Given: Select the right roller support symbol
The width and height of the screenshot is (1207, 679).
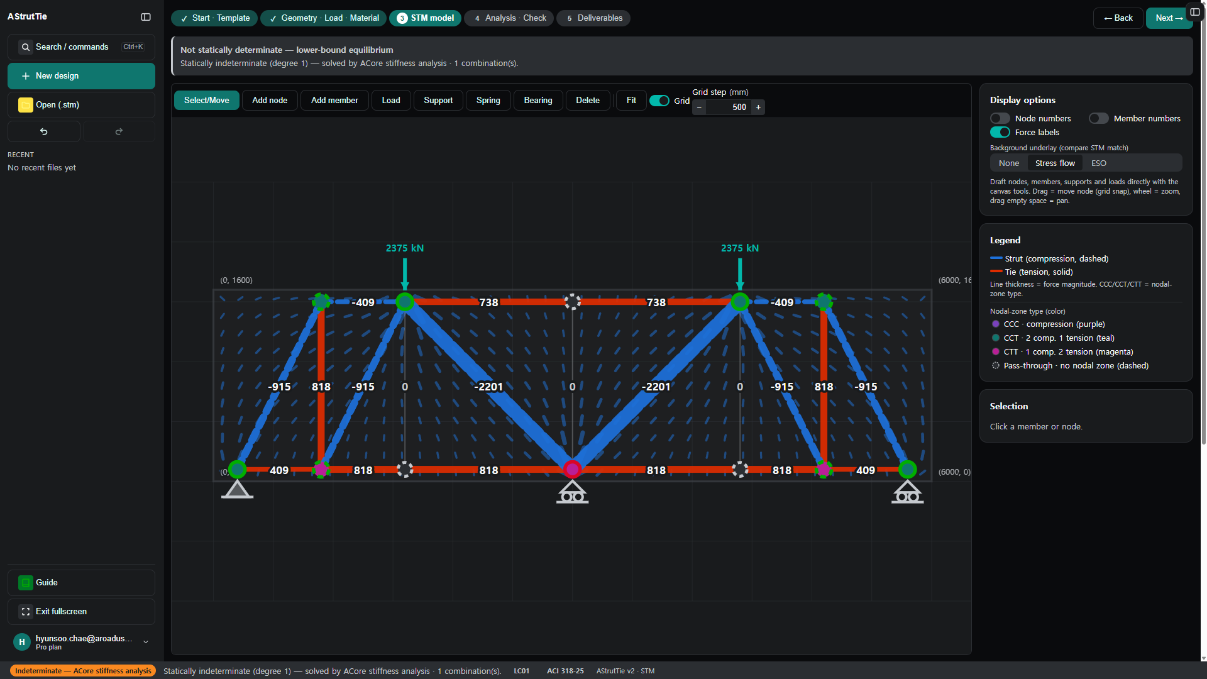Looking at the screenshot, I should (907, 492).
